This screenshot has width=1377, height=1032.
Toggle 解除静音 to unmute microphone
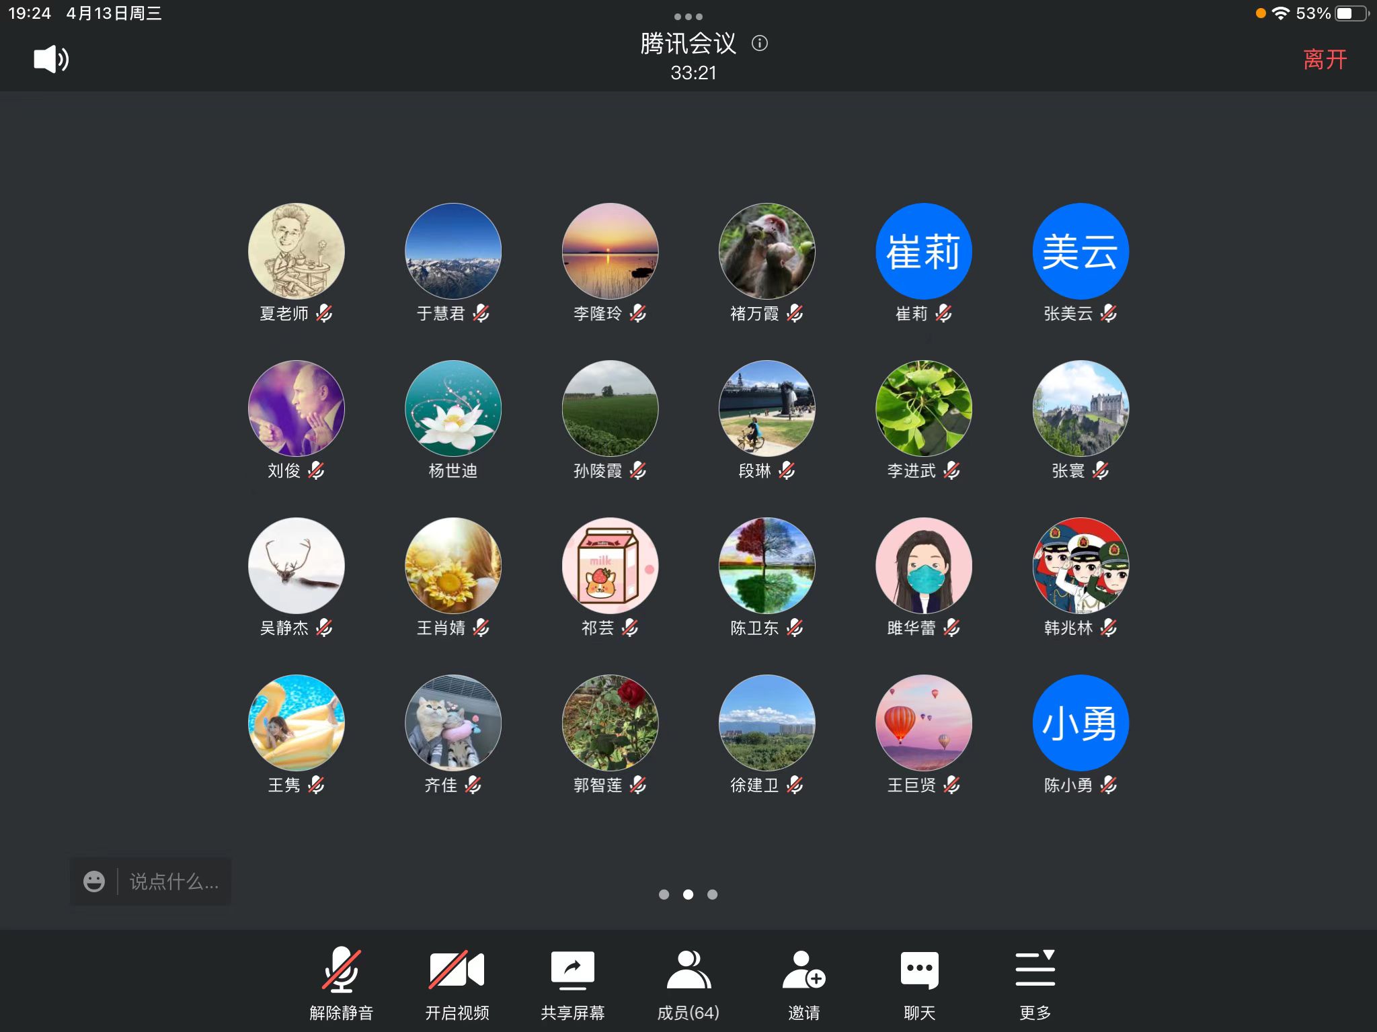point(341,970)
